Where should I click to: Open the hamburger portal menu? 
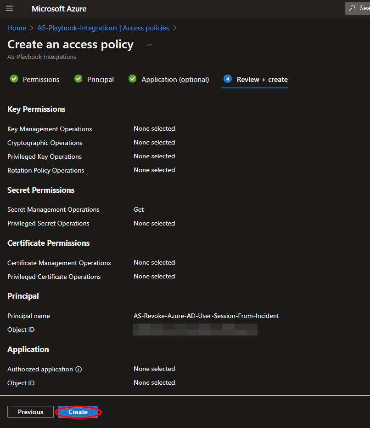[10, 8]
